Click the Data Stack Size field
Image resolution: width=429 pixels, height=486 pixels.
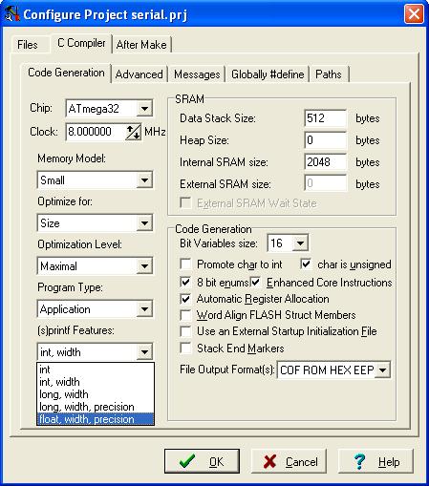[325, 118]
